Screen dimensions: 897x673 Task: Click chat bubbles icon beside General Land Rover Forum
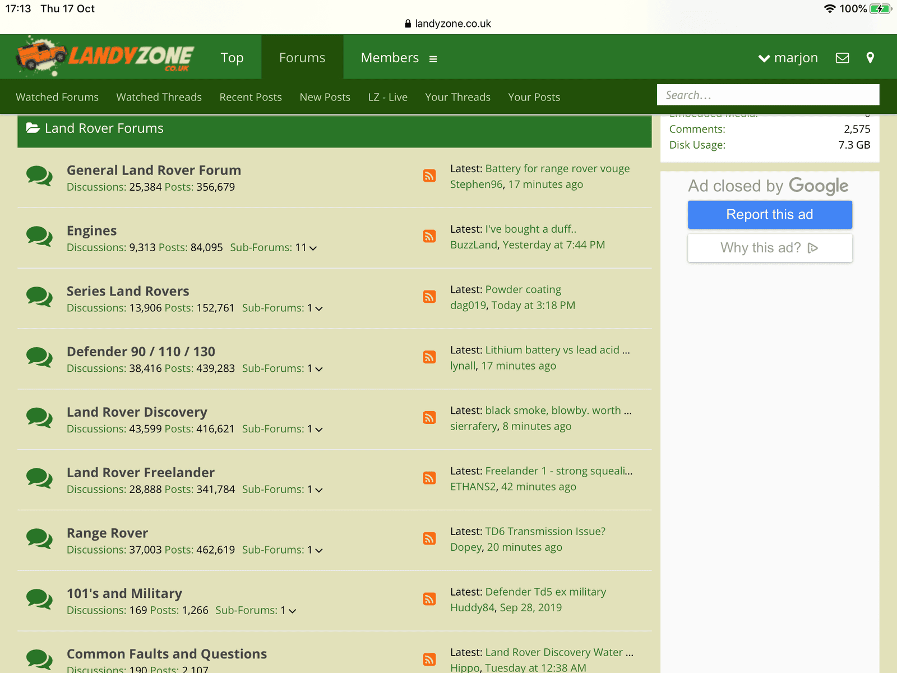pyautogui.click(x=39, y=176)
